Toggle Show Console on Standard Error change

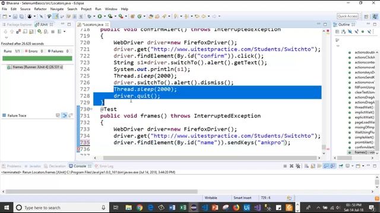point(332,166)
